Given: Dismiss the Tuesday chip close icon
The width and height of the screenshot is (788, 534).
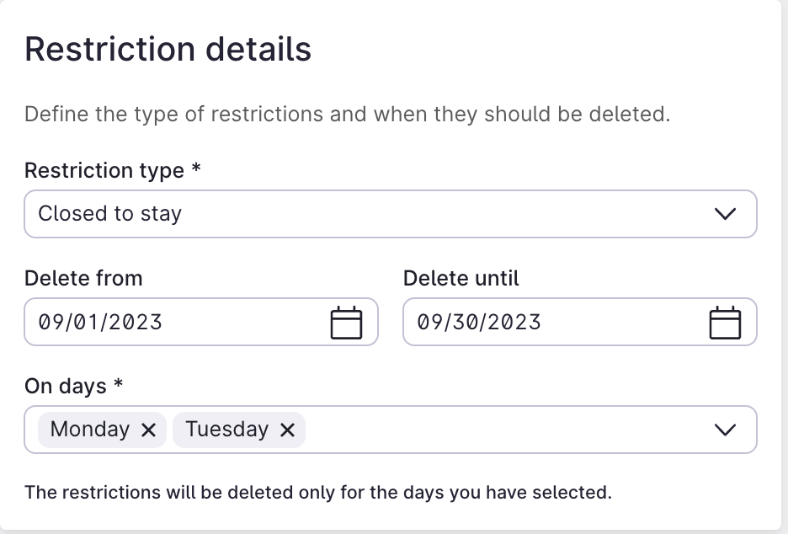Looking at the screenshot, I should [287, 430].
